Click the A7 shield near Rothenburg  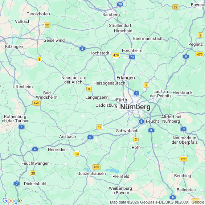tap(21, 127)
